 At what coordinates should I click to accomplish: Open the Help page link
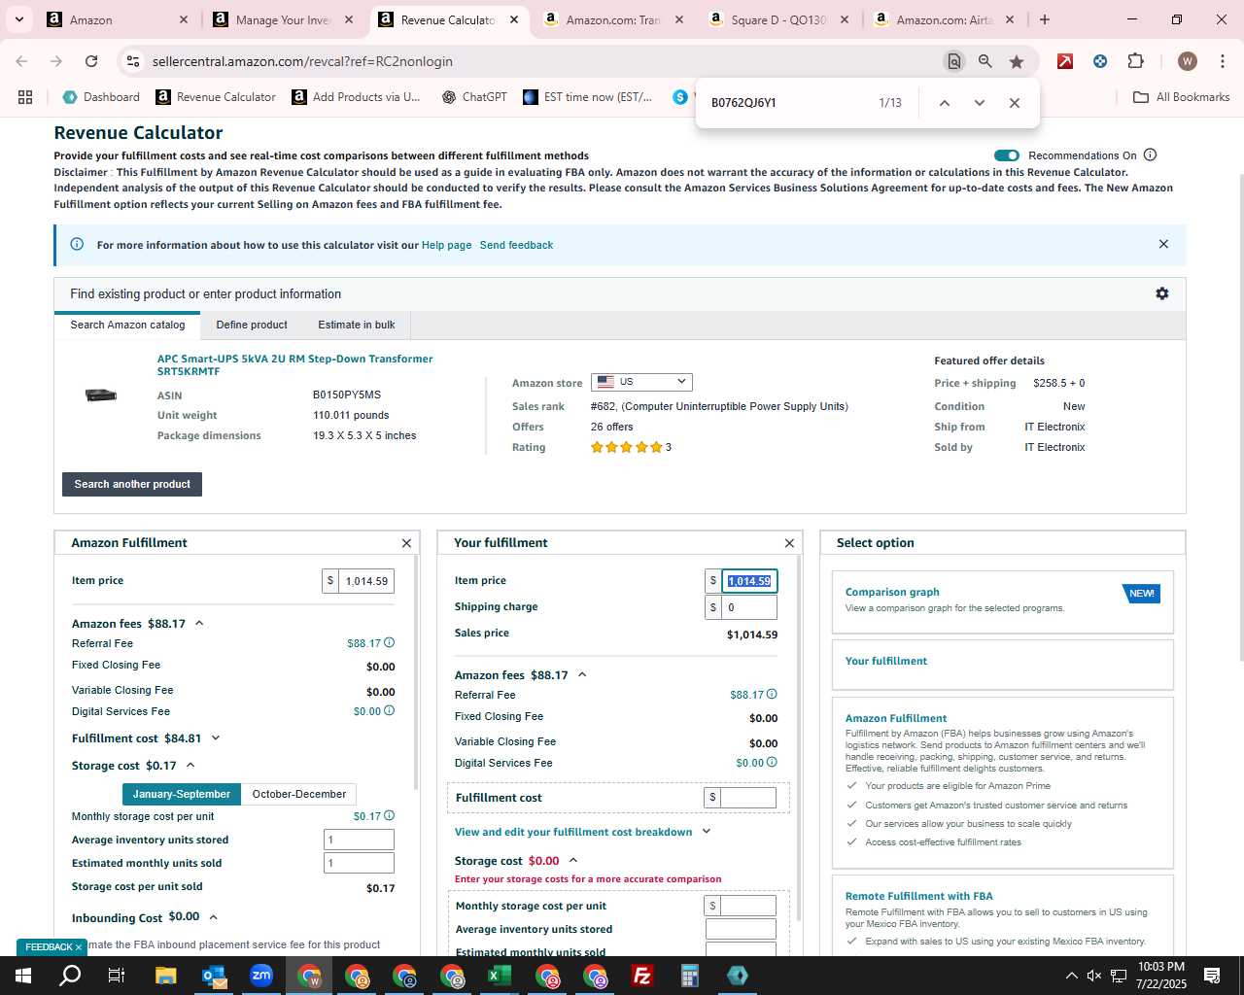(446, 245)
